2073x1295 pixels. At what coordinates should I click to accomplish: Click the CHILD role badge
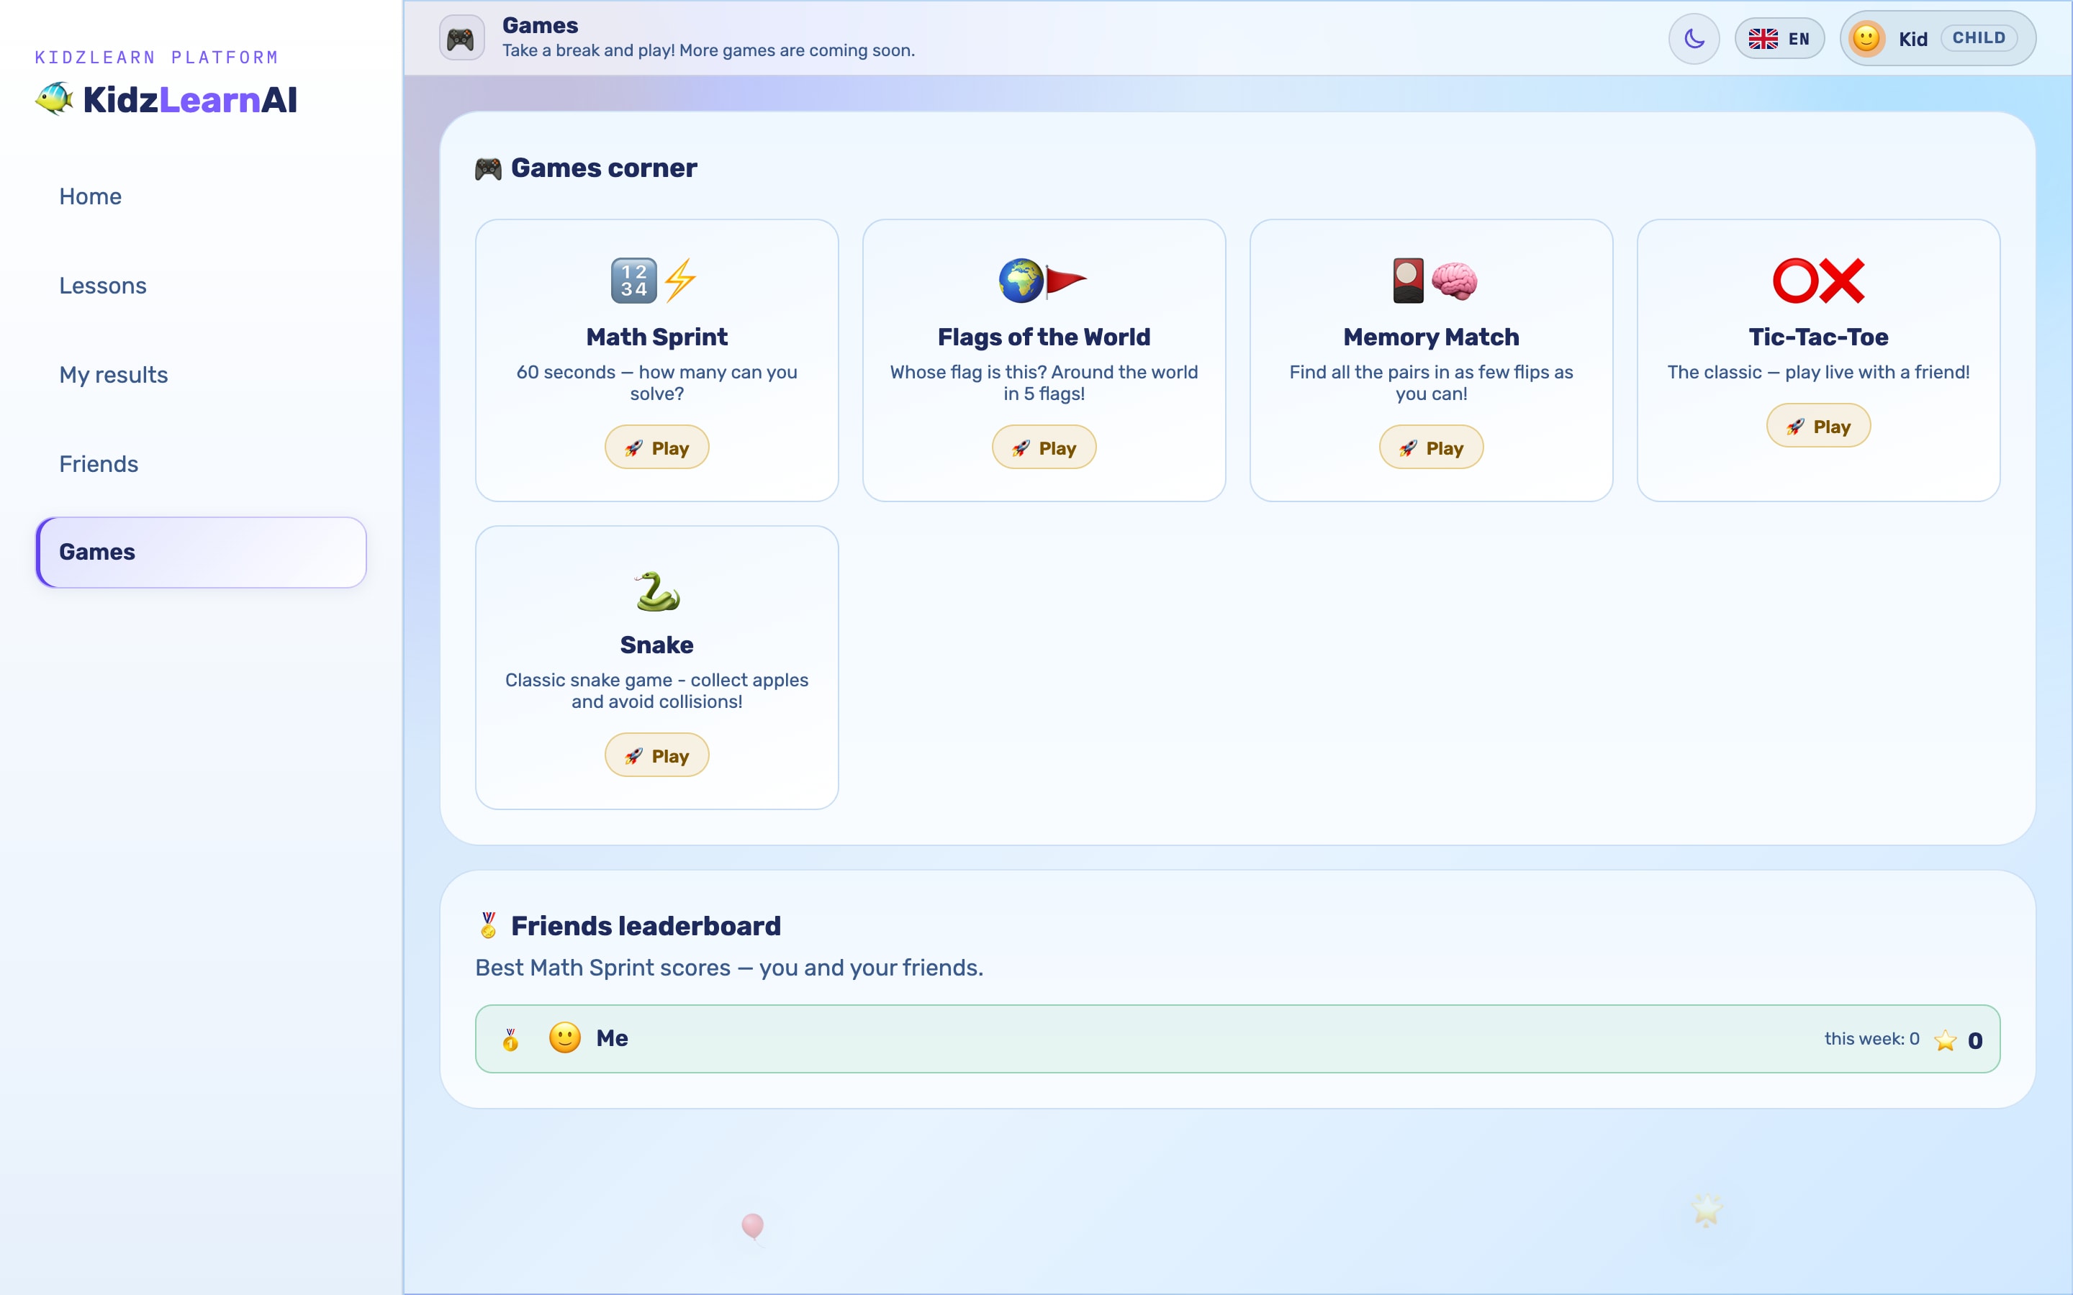[x=1979, y=37]
